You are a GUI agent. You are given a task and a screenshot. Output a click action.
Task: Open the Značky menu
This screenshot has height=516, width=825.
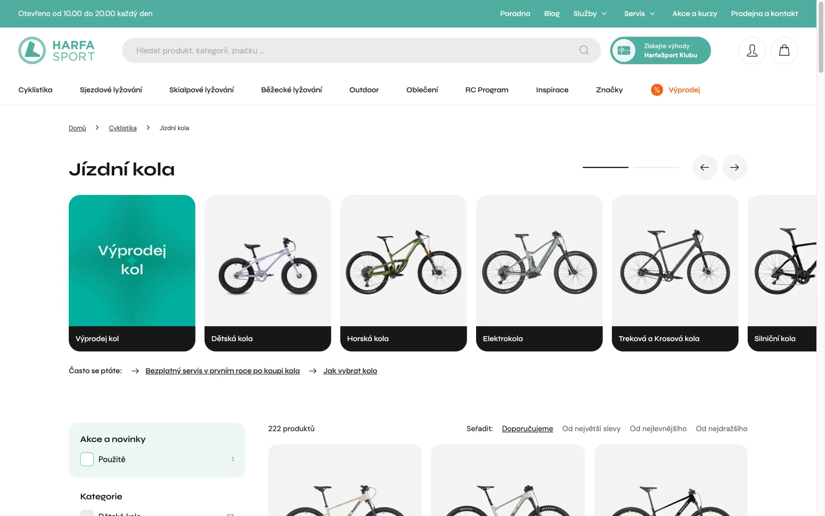coord(609,89)
